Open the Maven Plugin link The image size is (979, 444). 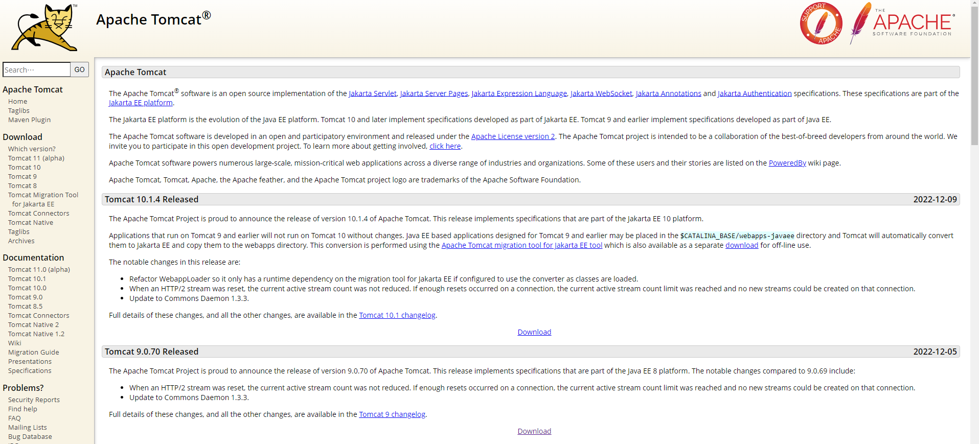[30, 120]
